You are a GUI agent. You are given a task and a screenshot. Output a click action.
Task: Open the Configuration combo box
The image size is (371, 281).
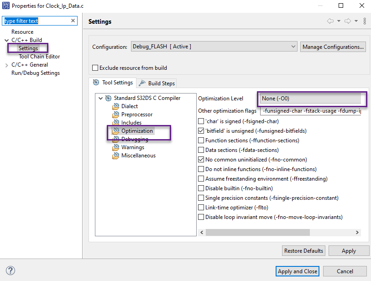click(x=293, y=46)
